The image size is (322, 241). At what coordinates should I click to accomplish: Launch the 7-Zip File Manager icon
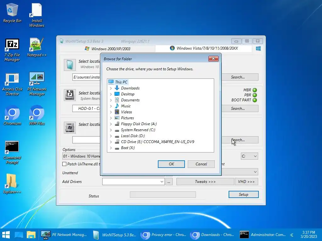(x=12, y=50)
